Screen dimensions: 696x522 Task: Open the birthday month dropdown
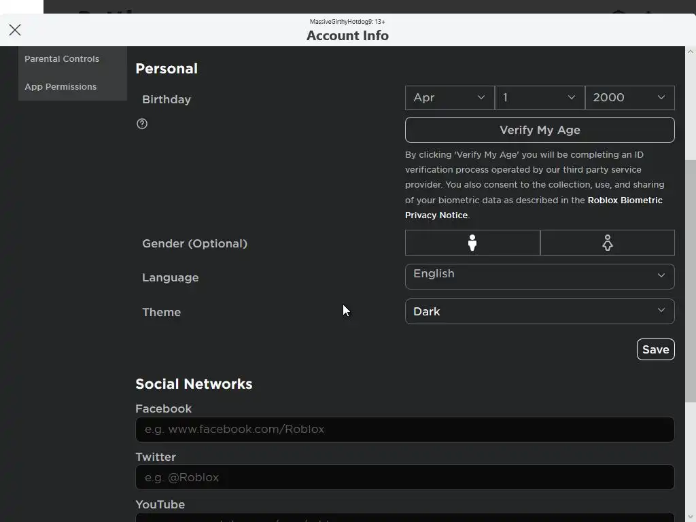click(x=449, y=98)
